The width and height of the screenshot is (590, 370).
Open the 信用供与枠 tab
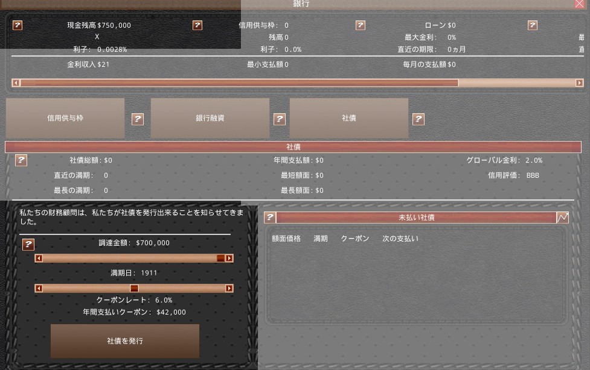65,118
